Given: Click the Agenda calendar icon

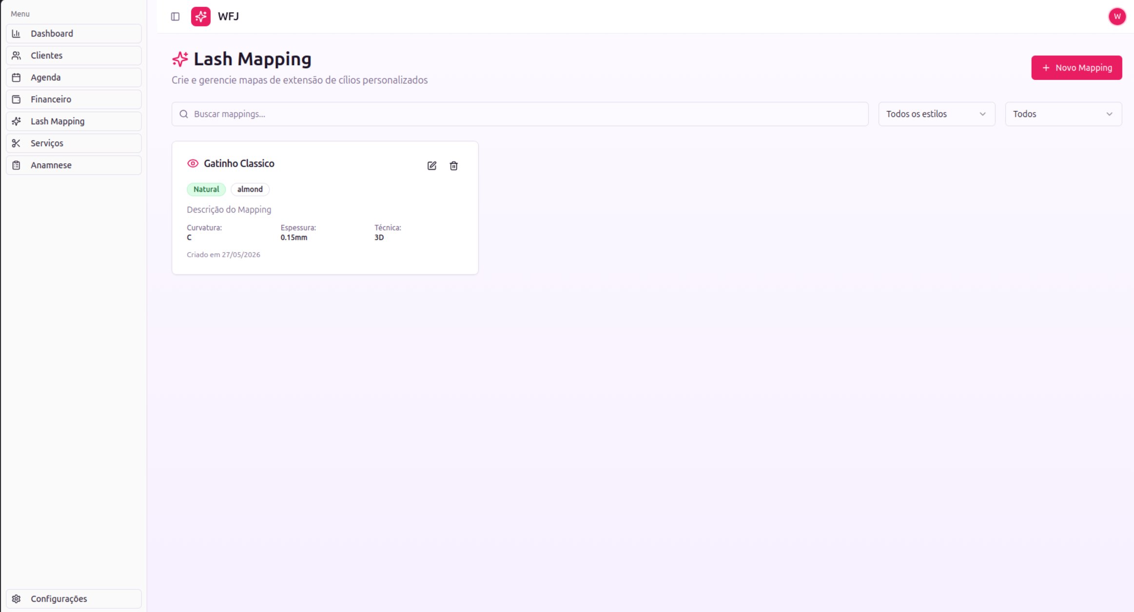Looking at the screenshot, I should click(x=16, y=77).
